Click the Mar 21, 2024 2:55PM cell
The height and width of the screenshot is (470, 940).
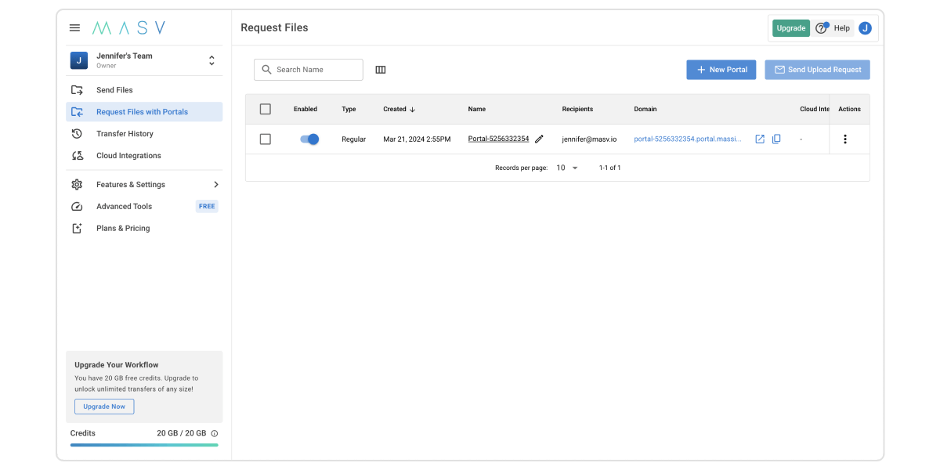(x=417, y=139)
